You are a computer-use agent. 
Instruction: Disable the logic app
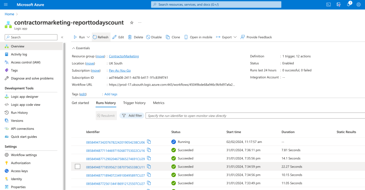pyautogui.click(x=154, y=37)
